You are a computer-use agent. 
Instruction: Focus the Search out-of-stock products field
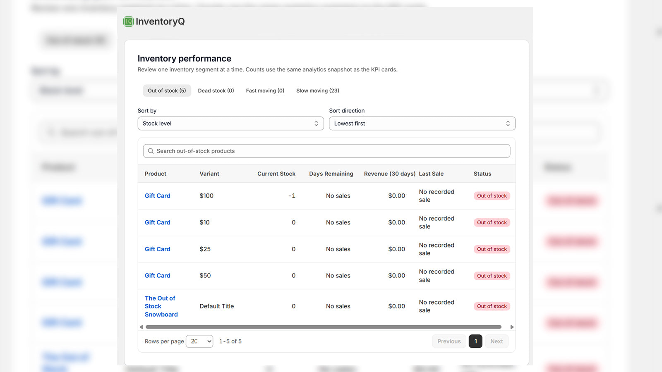click(x=326, y=151)
